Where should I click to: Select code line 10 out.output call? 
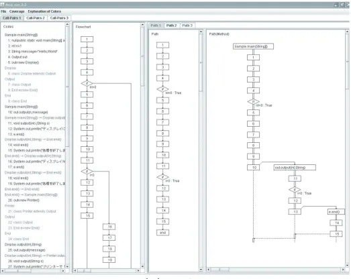pyautogui.click(x=28, y=112)
